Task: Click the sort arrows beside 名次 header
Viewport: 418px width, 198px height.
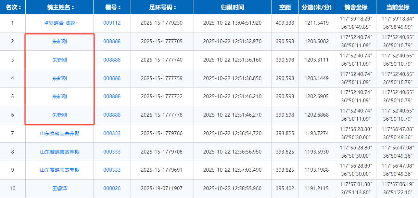Action: pos(20,8)
